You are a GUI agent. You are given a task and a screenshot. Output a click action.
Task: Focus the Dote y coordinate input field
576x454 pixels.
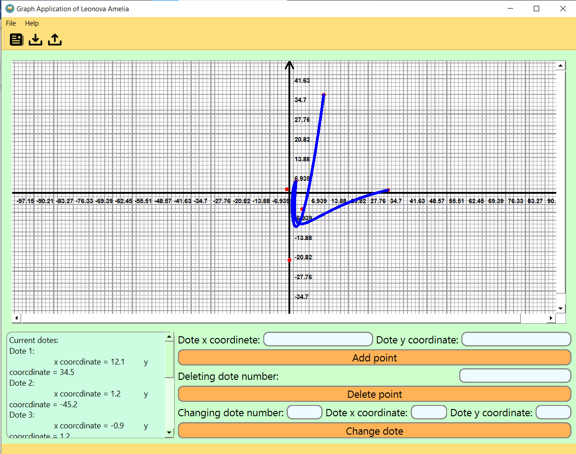[x=516, y=339]
